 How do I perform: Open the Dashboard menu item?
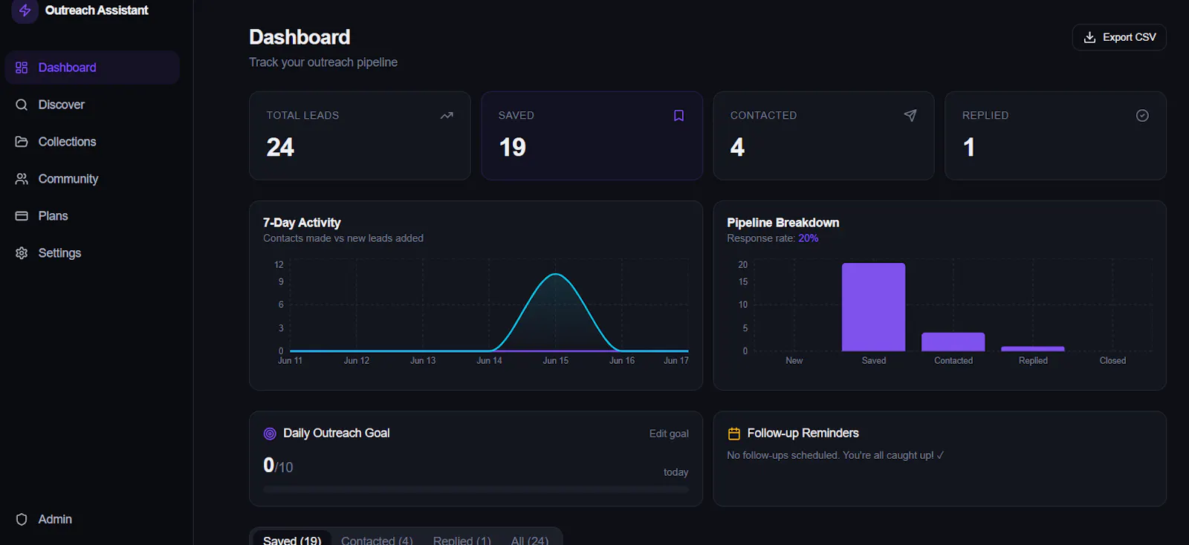(92, 68)
